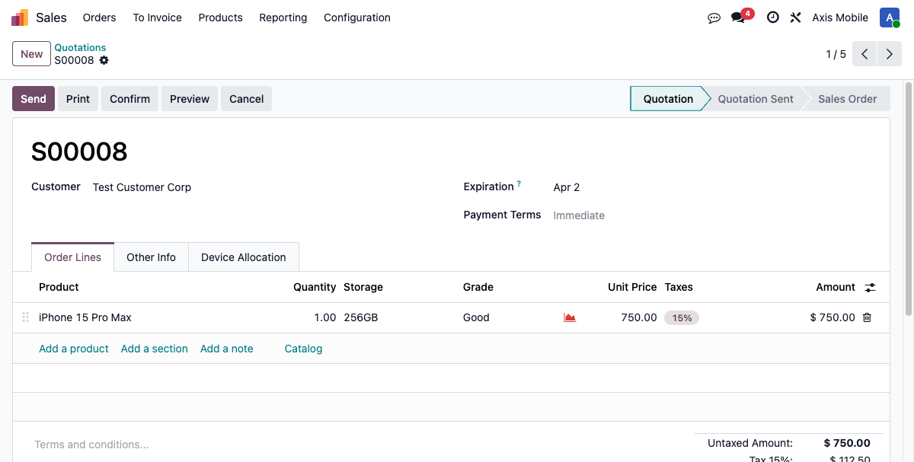Screen dimensions: 914x462
Task: Open the Quotations breadcrumb link
Action: click(80, 47)
